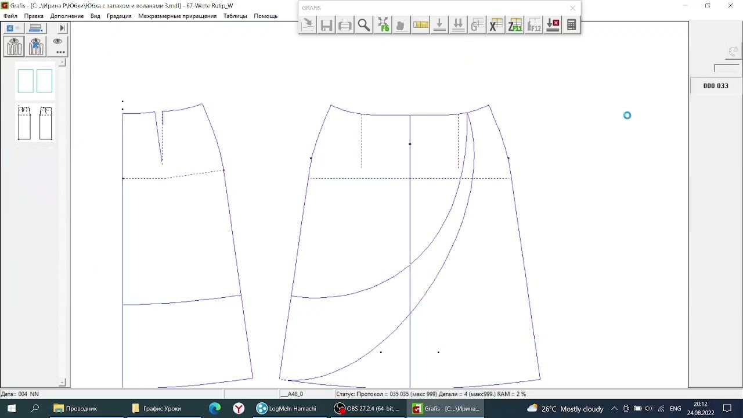Select the skirt pieces thumbnail
This screenshot has height=418, width=743.
(x=35, y=123)
